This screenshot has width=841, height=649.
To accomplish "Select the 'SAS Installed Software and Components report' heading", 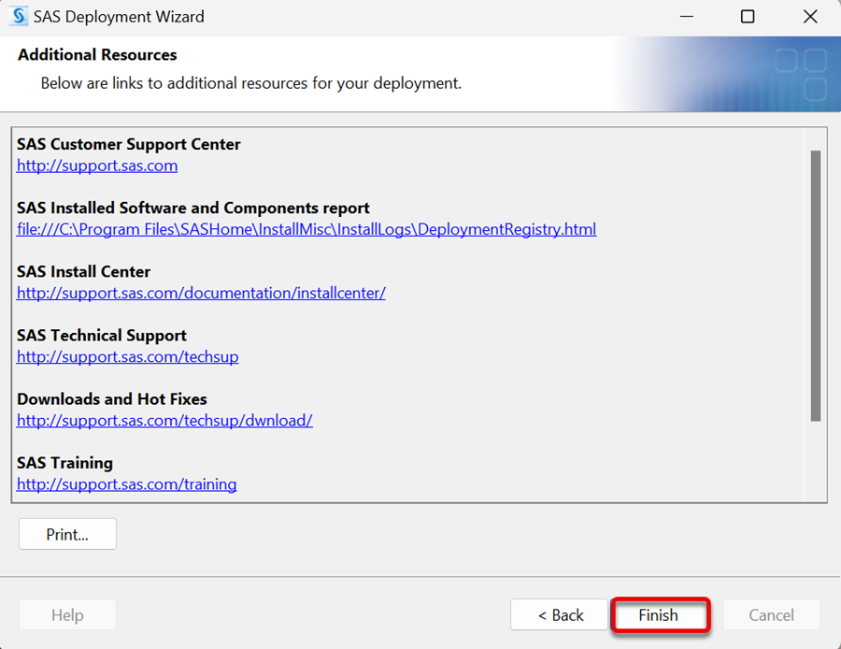I will pos(193,208).
